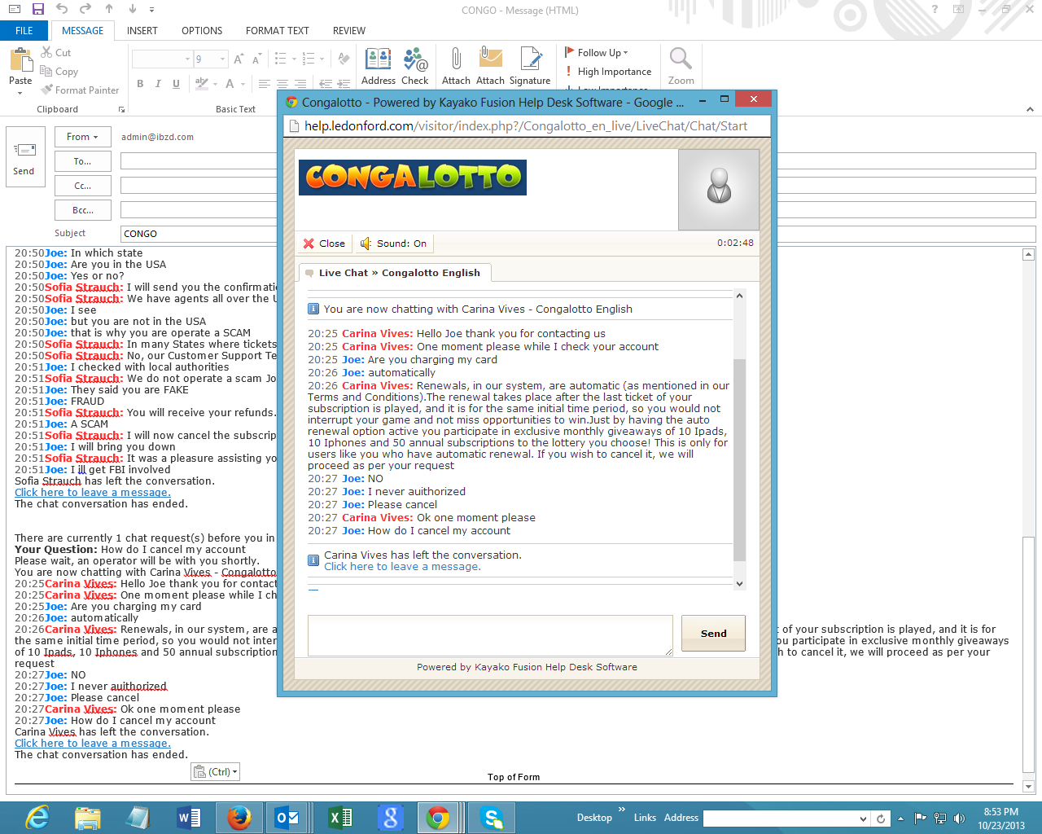Attach an Outlook item
This screenshot has width=1042, height=834.
490,66
